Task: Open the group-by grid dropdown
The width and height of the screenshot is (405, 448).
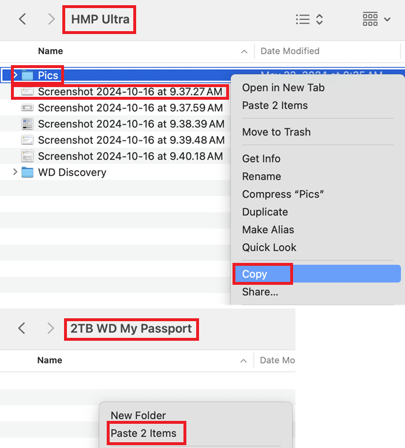Action: coord(376,19)
